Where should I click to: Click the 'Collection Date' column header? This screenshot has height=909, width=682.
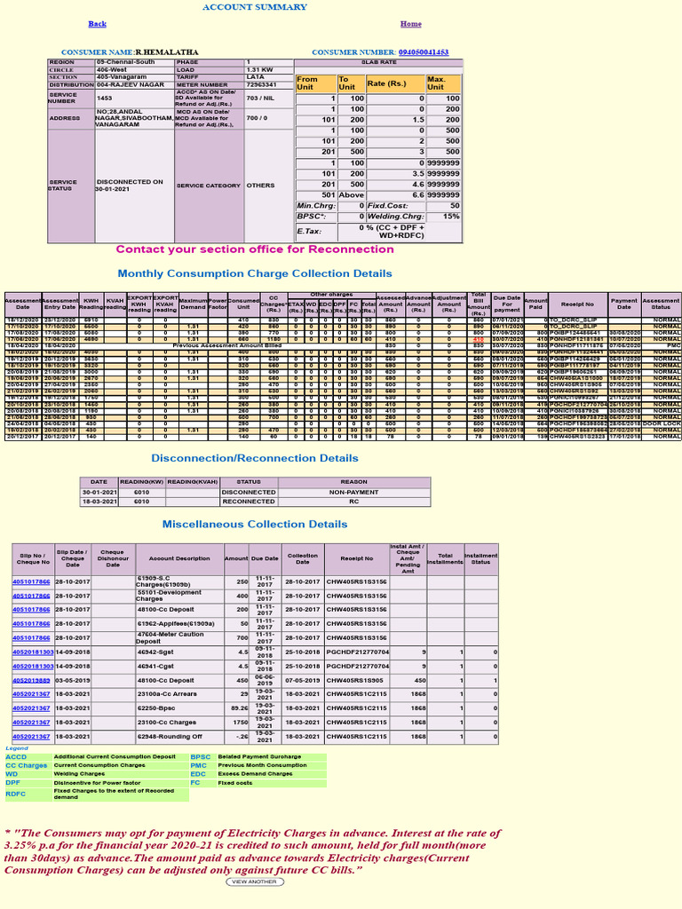pyautogui.click(x=303, y=559)
